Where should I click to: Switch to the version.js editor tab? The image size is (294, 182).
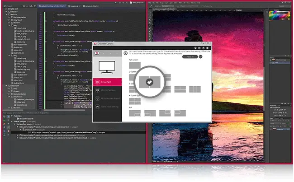73,6
